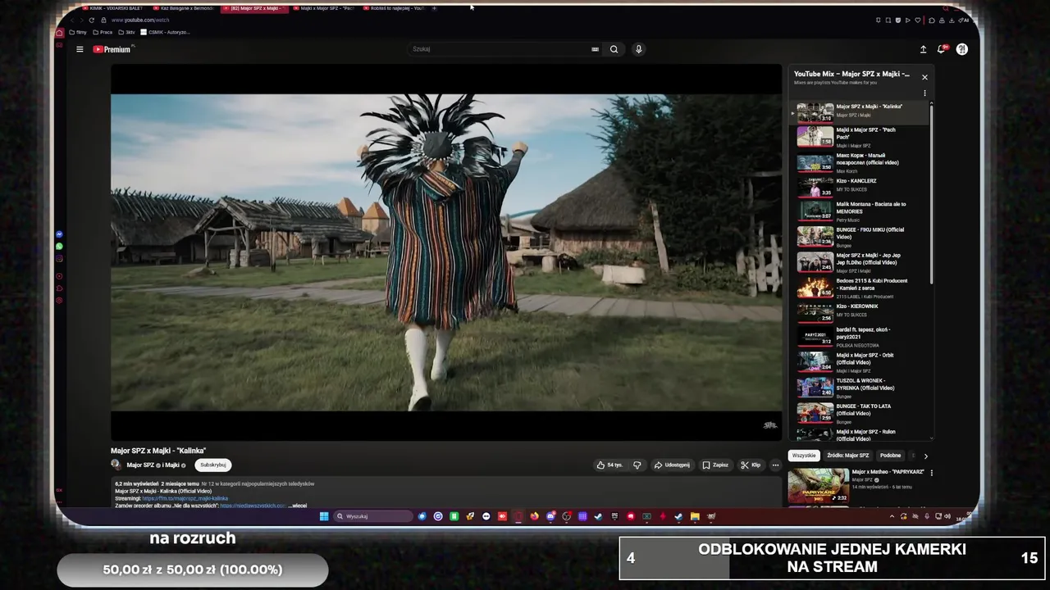The height and width of the screenshot is (590, 1050).
Task: Play Major SPZ x Majki - Jep Jep
Action: (x=861, y=262)
